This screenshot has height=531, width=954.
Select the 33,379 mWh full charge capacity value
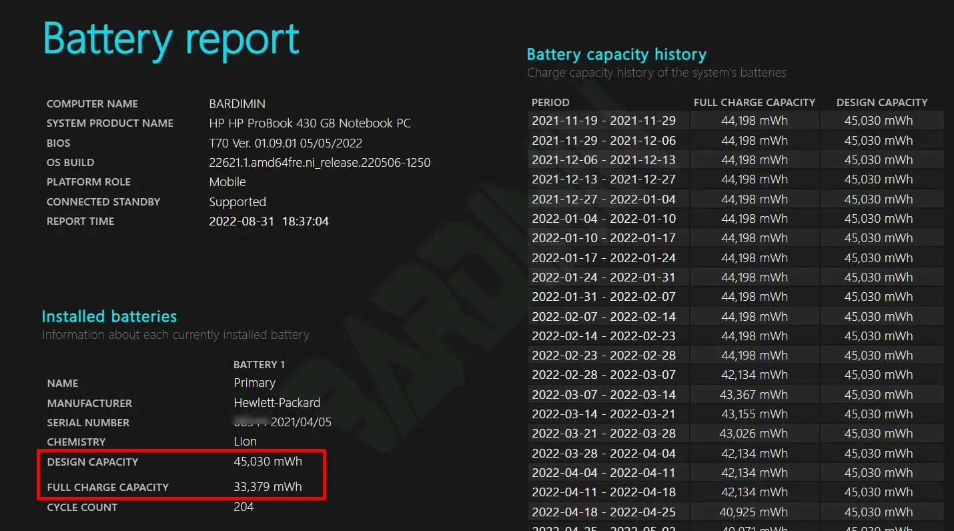coord(268,487)
